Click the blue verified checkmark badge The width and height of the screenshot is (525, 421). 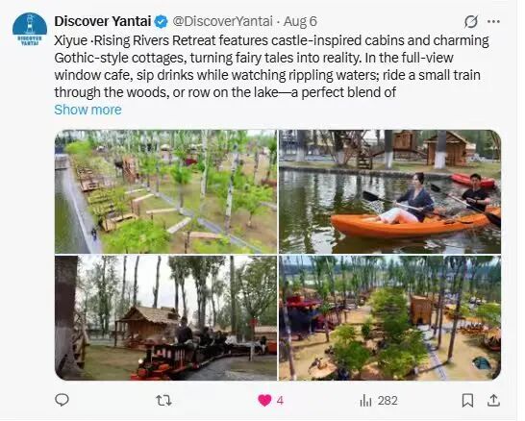(161, 22)
